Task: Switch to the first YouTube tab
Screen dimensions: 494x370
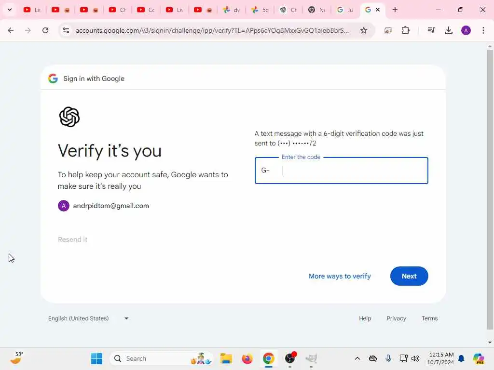Action: tap(32, 10)
